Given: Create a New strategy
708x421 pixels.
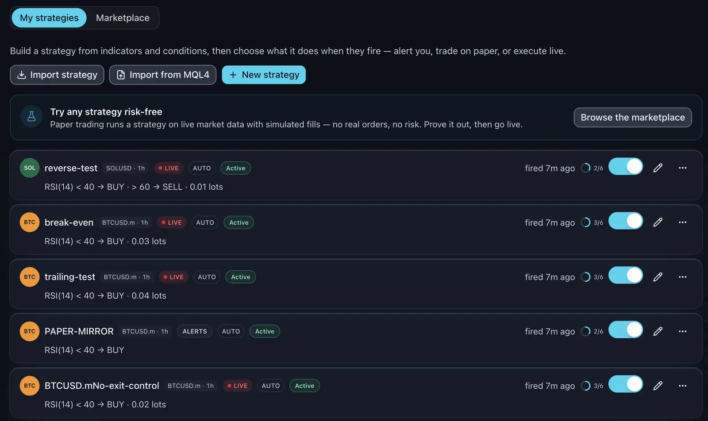Looking at the screenshot, I should (x=264, y=75).
